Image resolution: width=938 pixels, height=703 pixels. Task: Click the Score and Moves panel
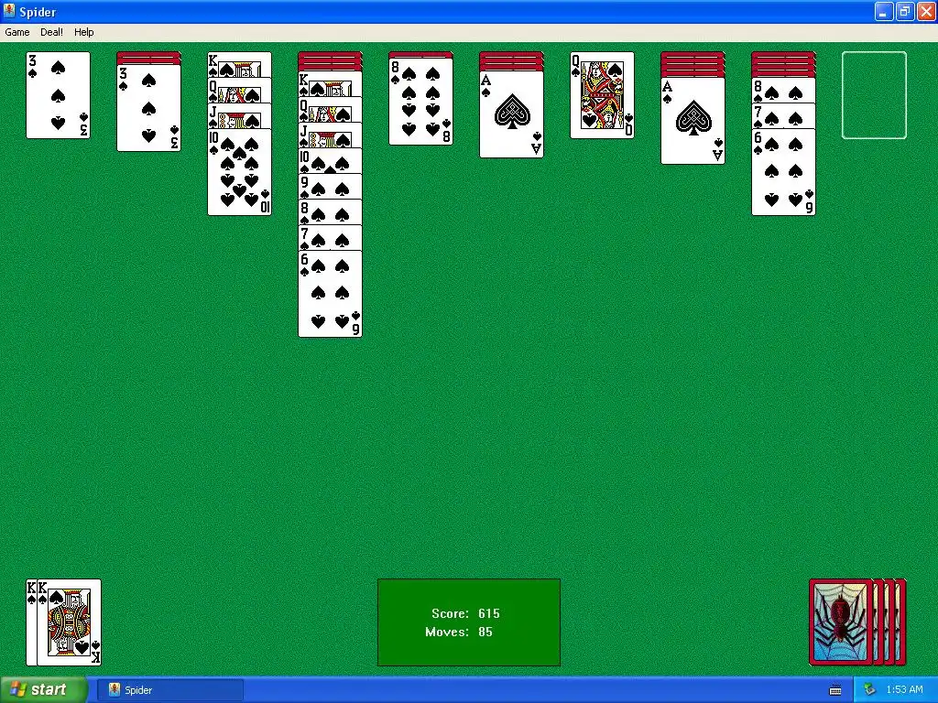tap(469, 622)
